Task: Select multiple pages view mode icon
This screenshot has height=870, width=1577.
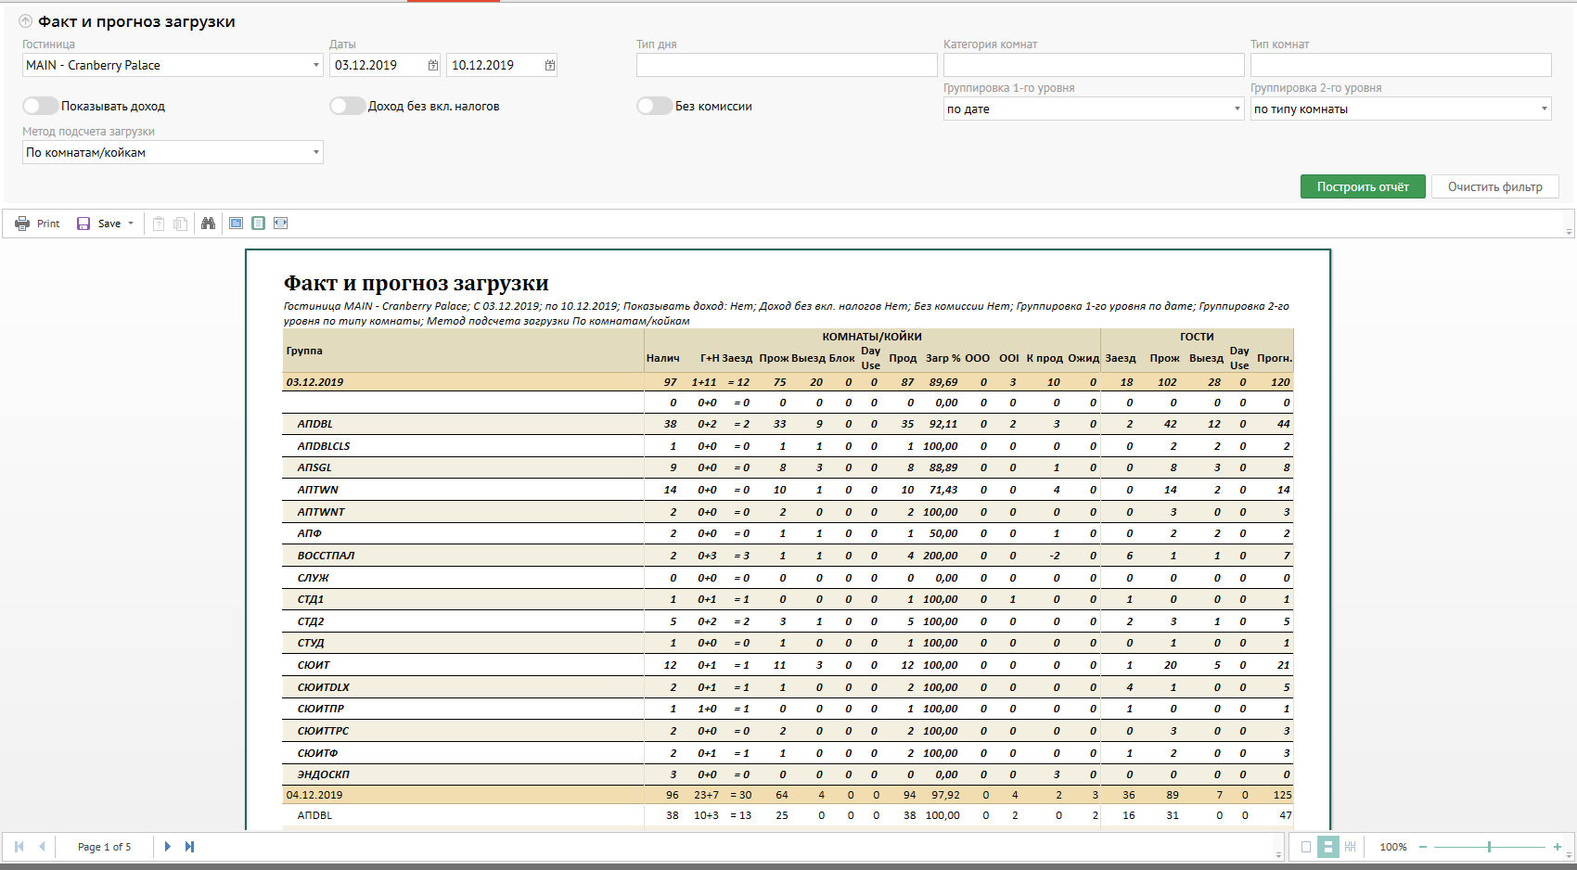Action: [1350, 847]
